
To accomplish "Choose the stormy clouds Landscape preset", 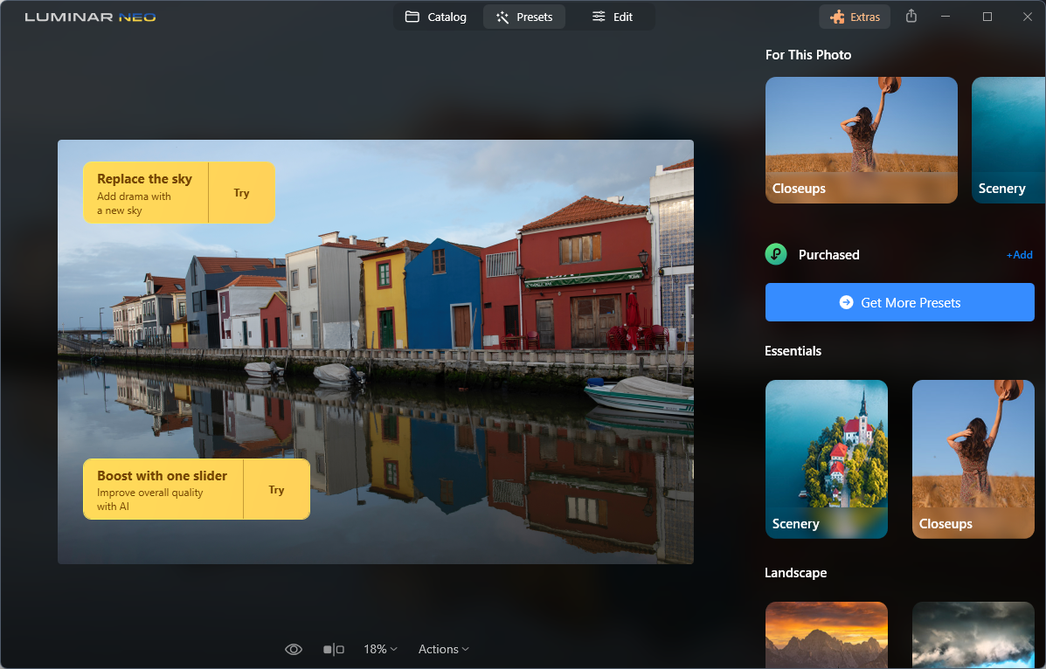I will (x=973, y=635).
